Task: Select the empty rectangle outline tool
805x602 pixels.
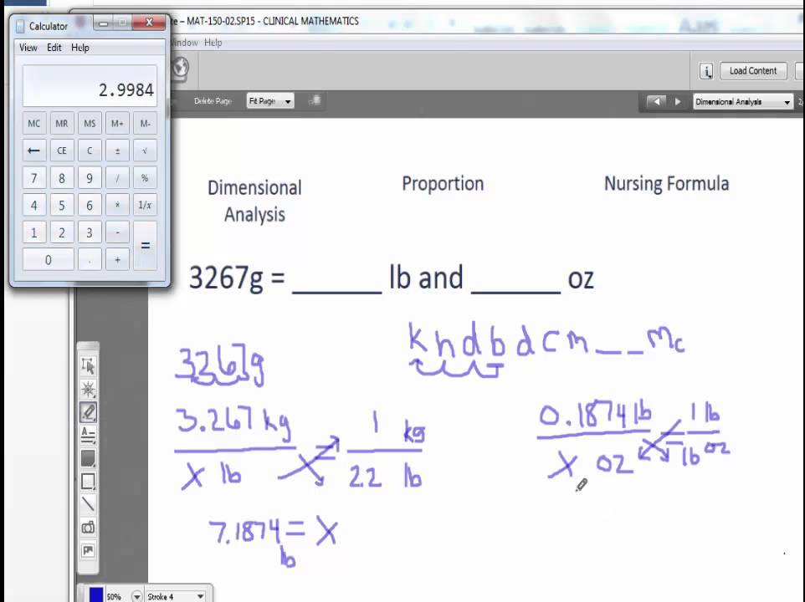Action: click(x=88, y=482)
